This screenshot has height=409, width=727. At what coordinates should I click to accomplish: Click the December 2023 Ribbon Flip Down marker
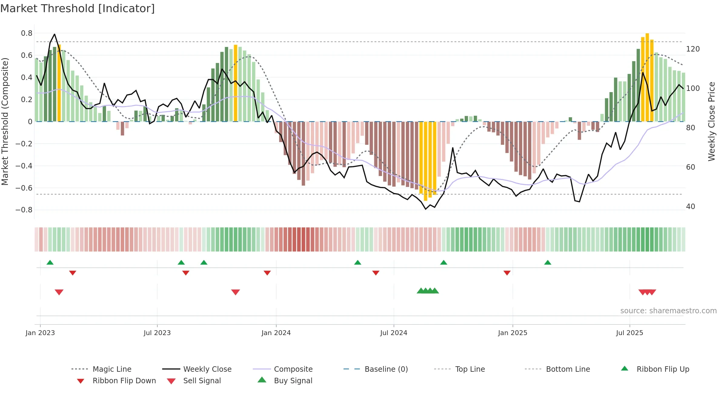[x=267, y=273]
